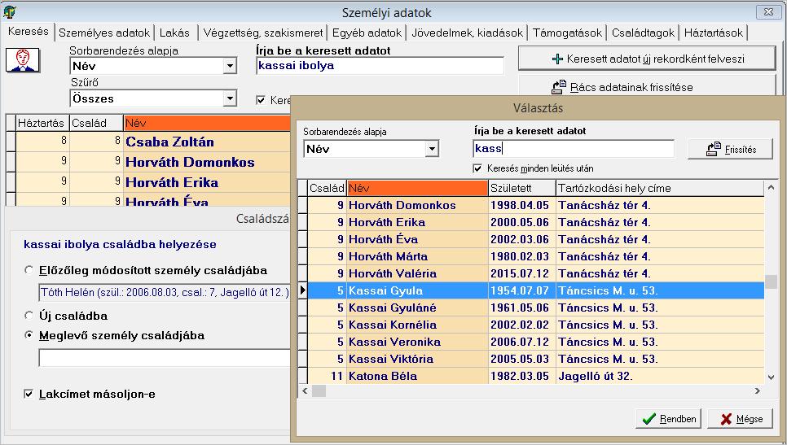The image size is (787, 445).
Task: Open Támogatások tab
Action: [x=567, y=33]
